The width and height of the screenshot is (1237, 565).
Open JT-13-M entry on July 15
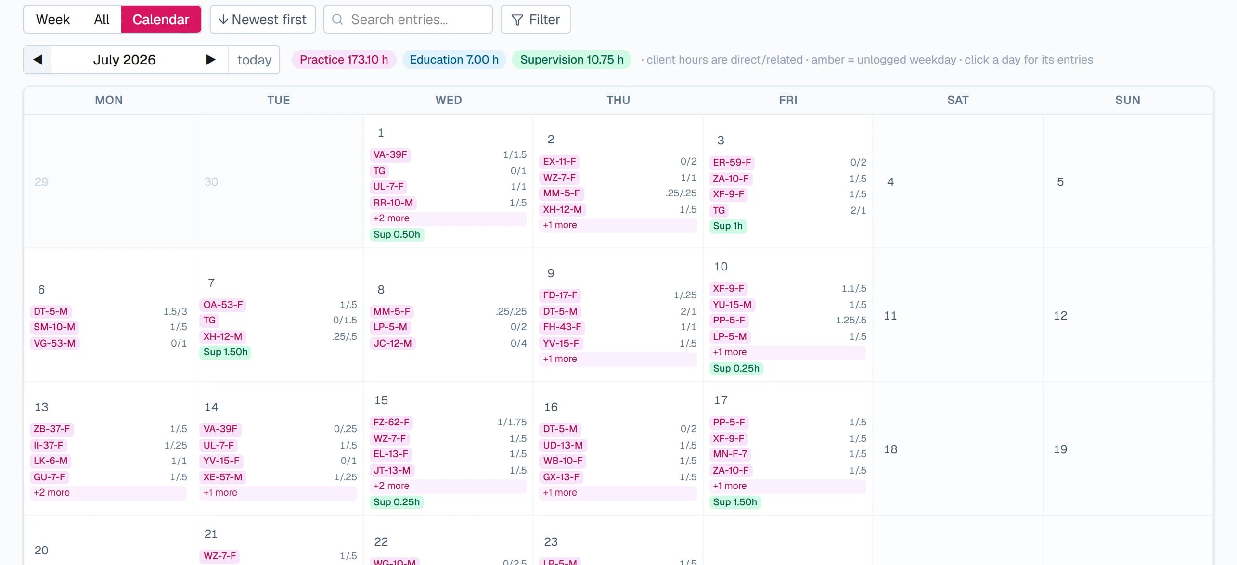pyautogui.click(x=392, y=471)
